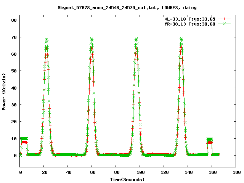Click the x-axis tick label 140
This screenshot has height=183, width=244.
point(189,172)
